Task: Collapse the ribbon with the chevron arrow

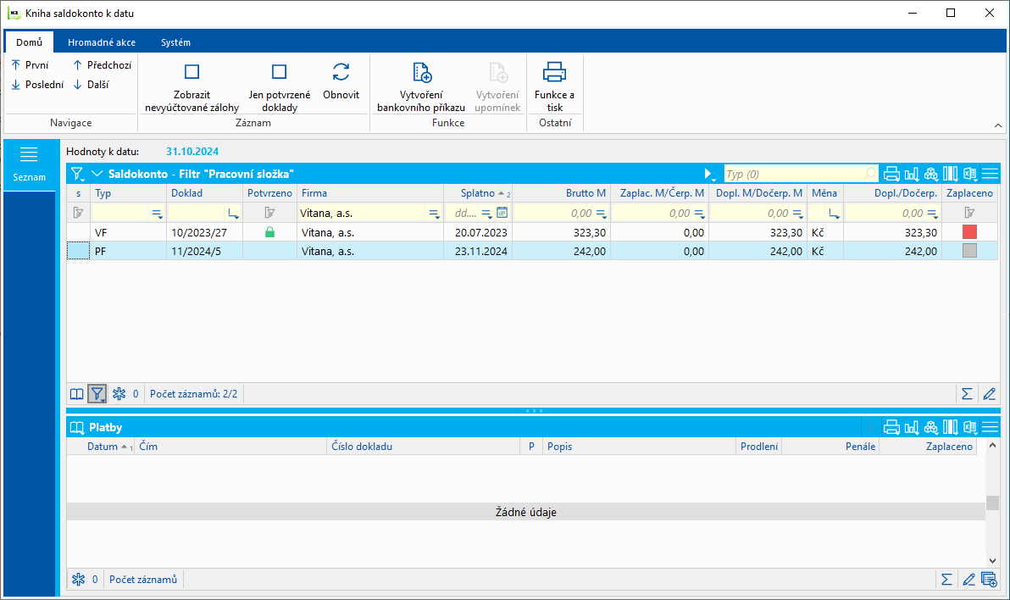Action: coord(997,125)
